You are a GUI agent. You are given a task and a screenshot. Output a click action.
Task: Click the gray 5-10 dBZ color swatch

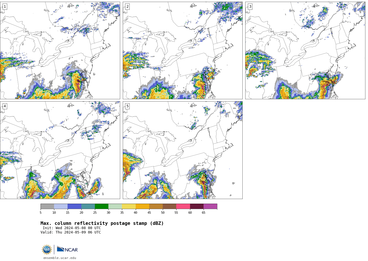pyautogui.click(x=47, y=207)
